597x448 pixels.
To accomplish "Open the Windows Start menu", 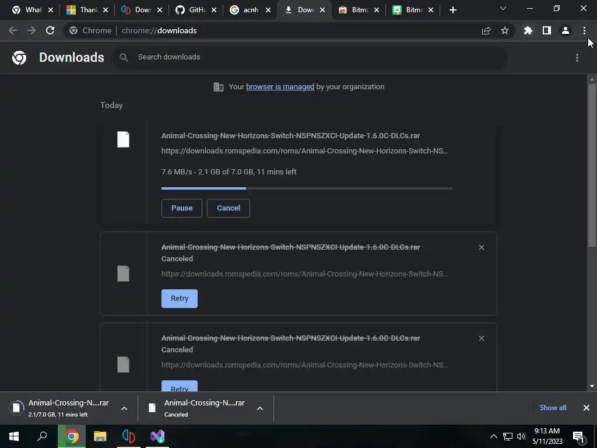I will 14,436.
